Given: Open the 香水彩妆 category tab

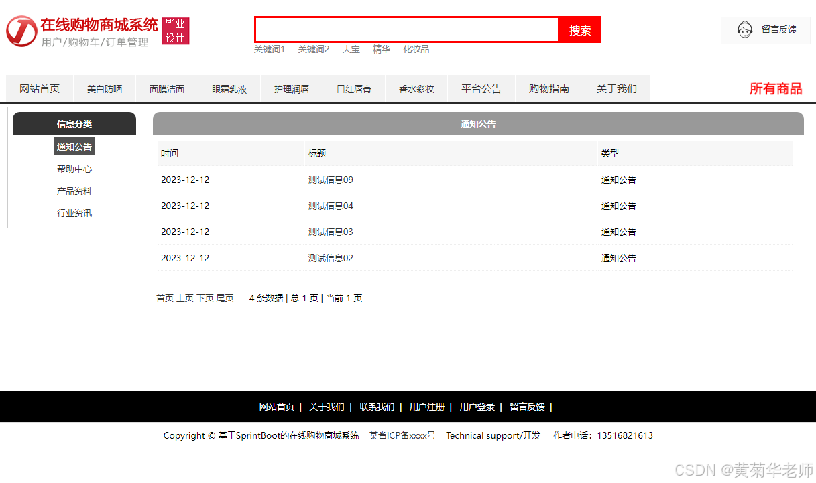Looking at the screenshot, I should tap(416, 88).
